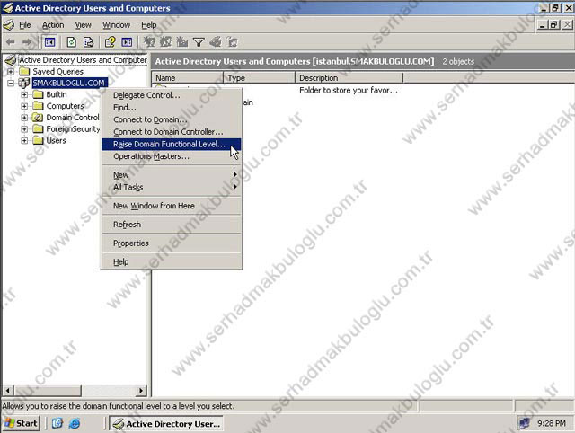
Task: Click the ForeignSecurity folder icon
Action: (x=38, y=129)
